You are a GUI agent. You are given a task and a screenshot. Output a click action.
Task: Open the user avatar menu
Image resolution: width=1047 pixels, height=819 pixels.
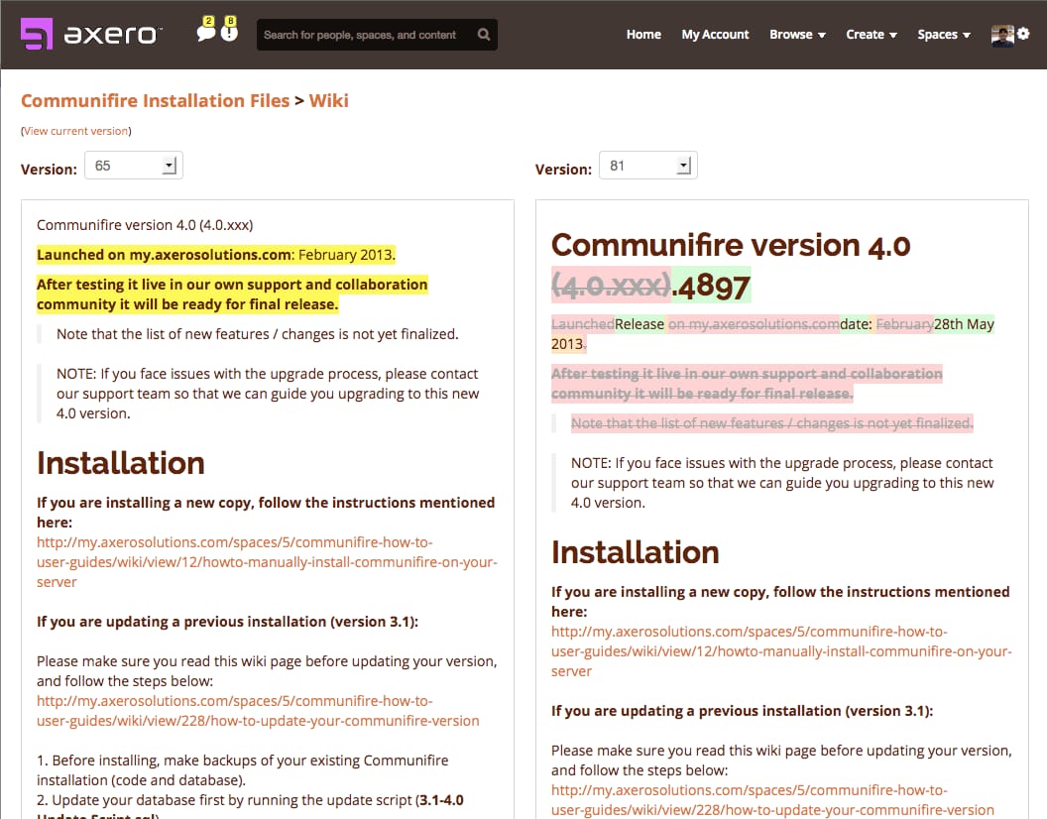pos(1002,36)
